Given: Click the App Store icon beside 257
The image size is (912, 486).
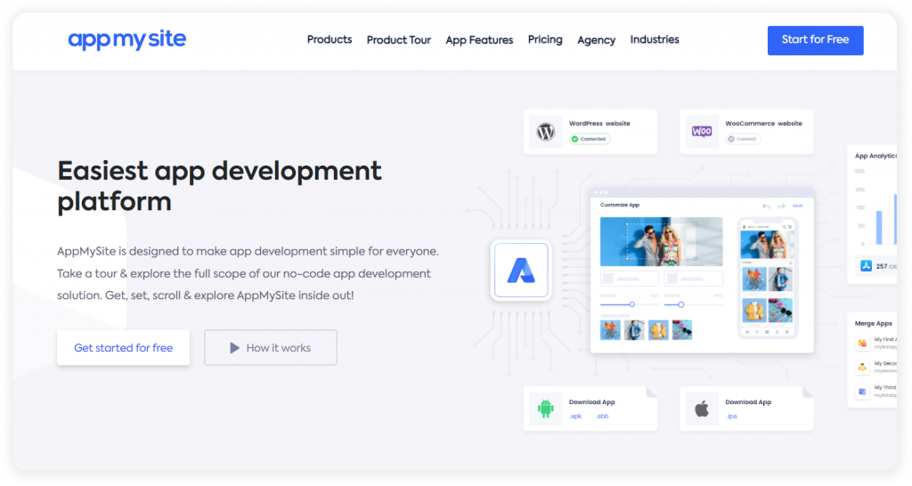Looking at the screenshot, I should coord(865,265).
